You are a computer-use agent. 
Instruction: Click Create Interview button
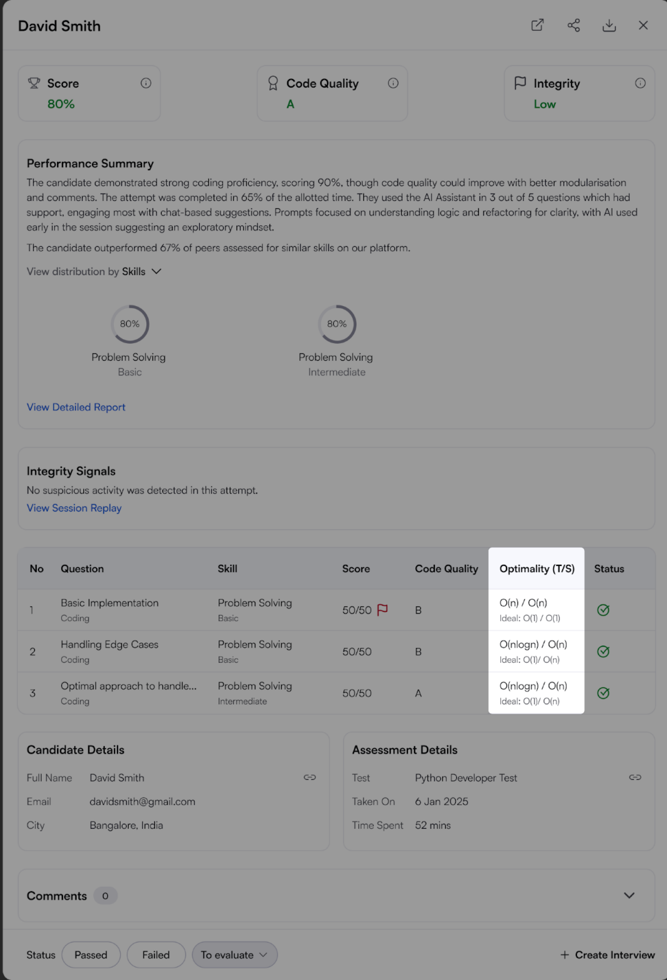608,955
